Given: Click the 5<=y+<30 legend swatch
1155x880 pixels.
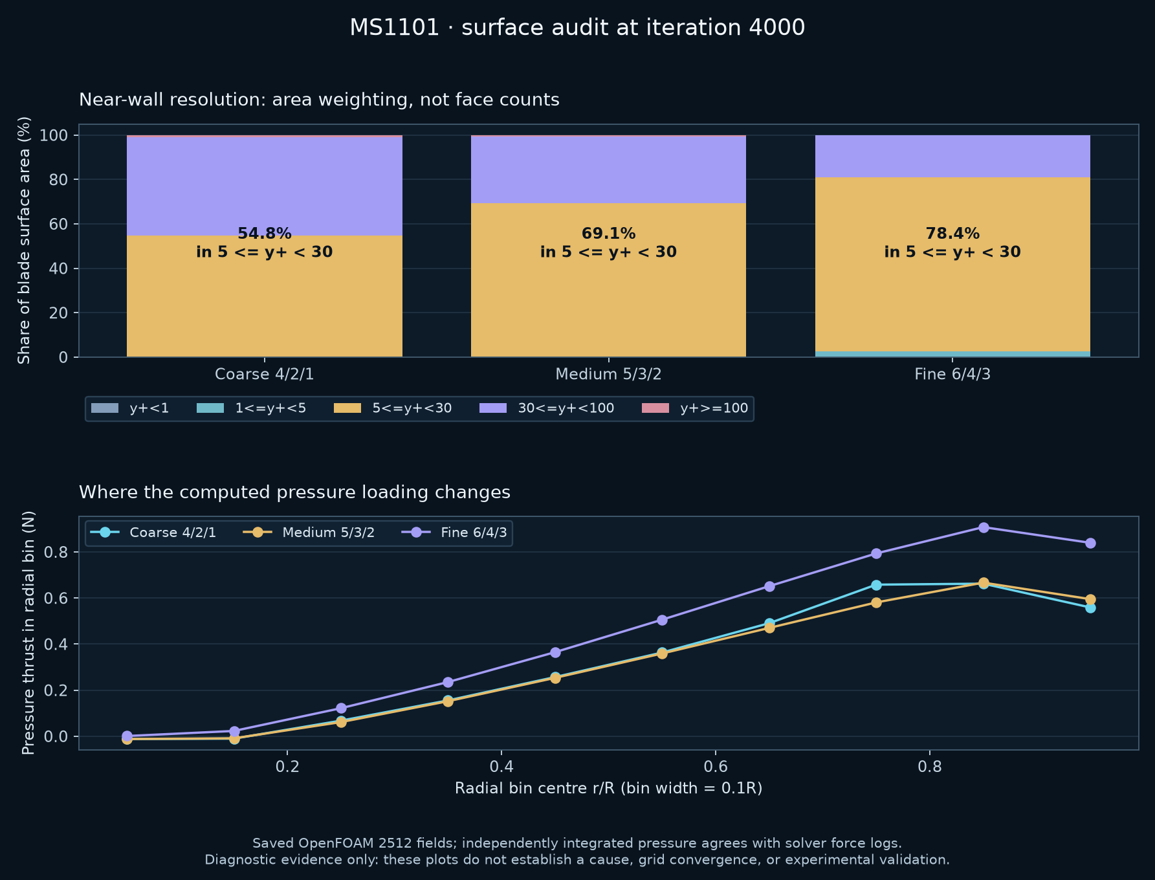Looking at the screenshot, I should 347,408.
